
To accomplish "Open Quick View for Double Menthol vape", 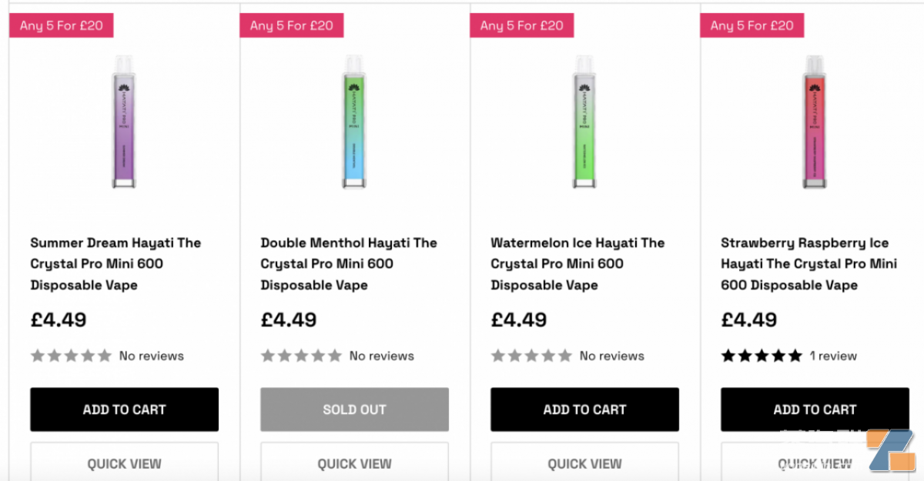I will point(354,463).
